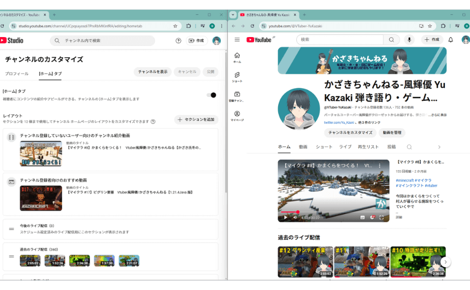The height and width of the screenshot is (290, 470).
Task: Open the tab search dropdown in the YouTube window
Action: [x=233, y=15]
